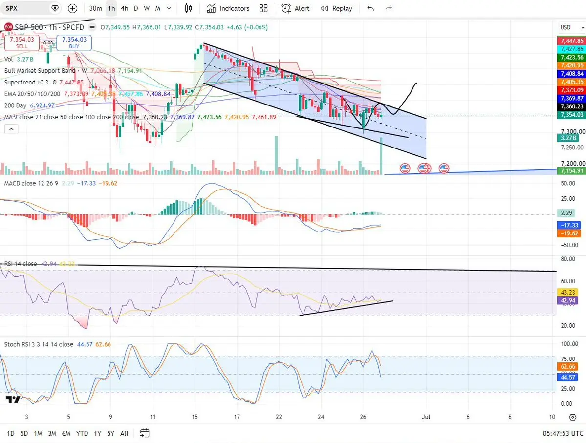This screenshot has height=443, width=586.
Task: Click the Supertrend 10 3 legend
Action: point(26,82)
